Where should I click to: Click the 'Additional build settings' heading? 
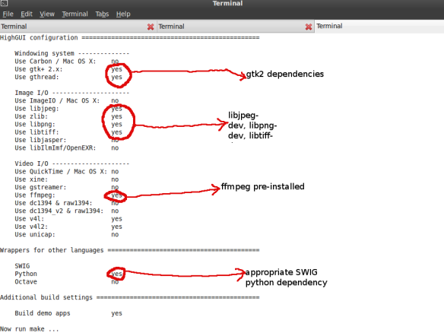(x=130, y=297)
